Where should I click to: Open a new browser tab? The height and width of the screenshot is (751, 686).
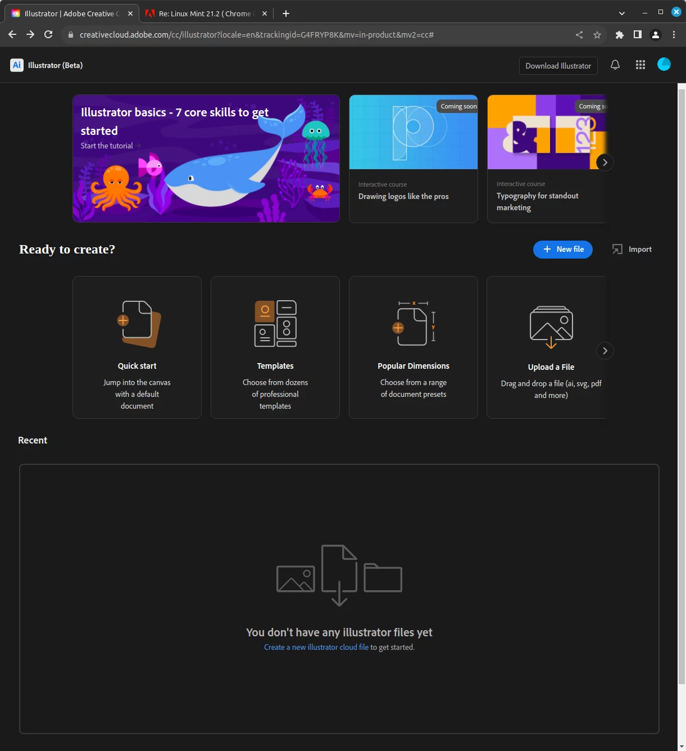pos(286,13)
